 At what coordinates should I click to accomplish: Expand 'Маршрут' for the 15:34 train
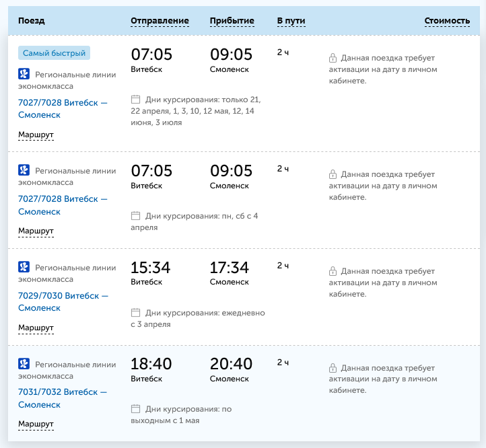(x=36, y=328)
